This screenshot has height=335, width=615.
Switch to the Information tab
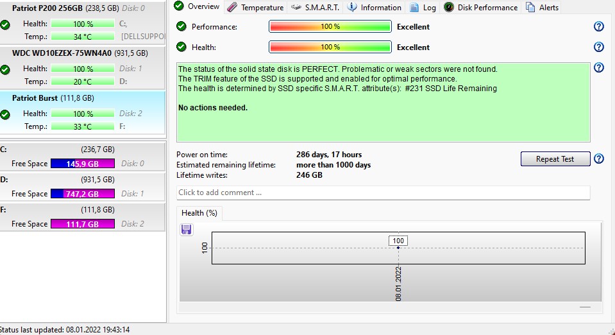[375, 8]
